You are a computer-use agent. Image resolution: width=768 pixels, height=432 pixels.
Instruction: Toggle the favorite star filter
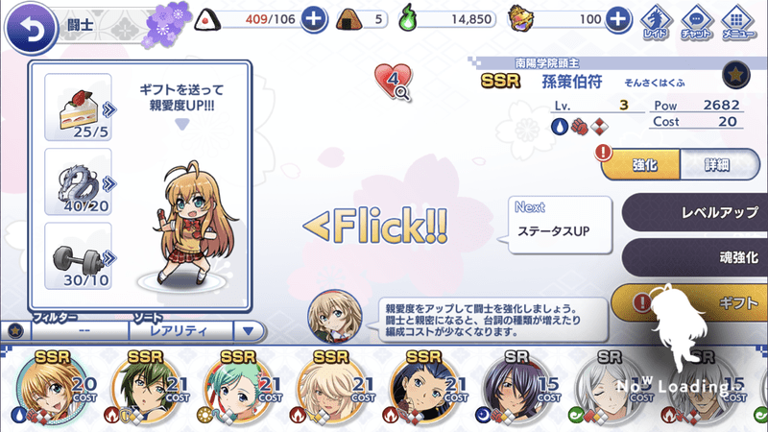click(x=15, y=331)
